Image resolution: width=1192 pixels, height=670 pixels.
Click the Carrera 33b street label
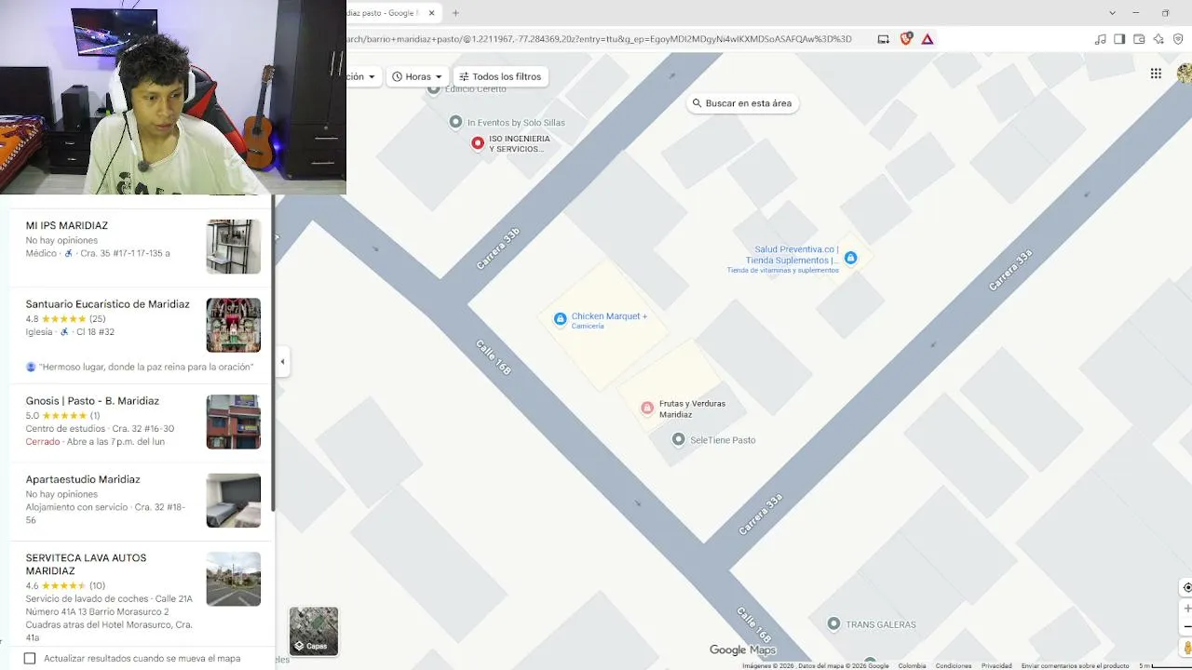coord(498,248)
